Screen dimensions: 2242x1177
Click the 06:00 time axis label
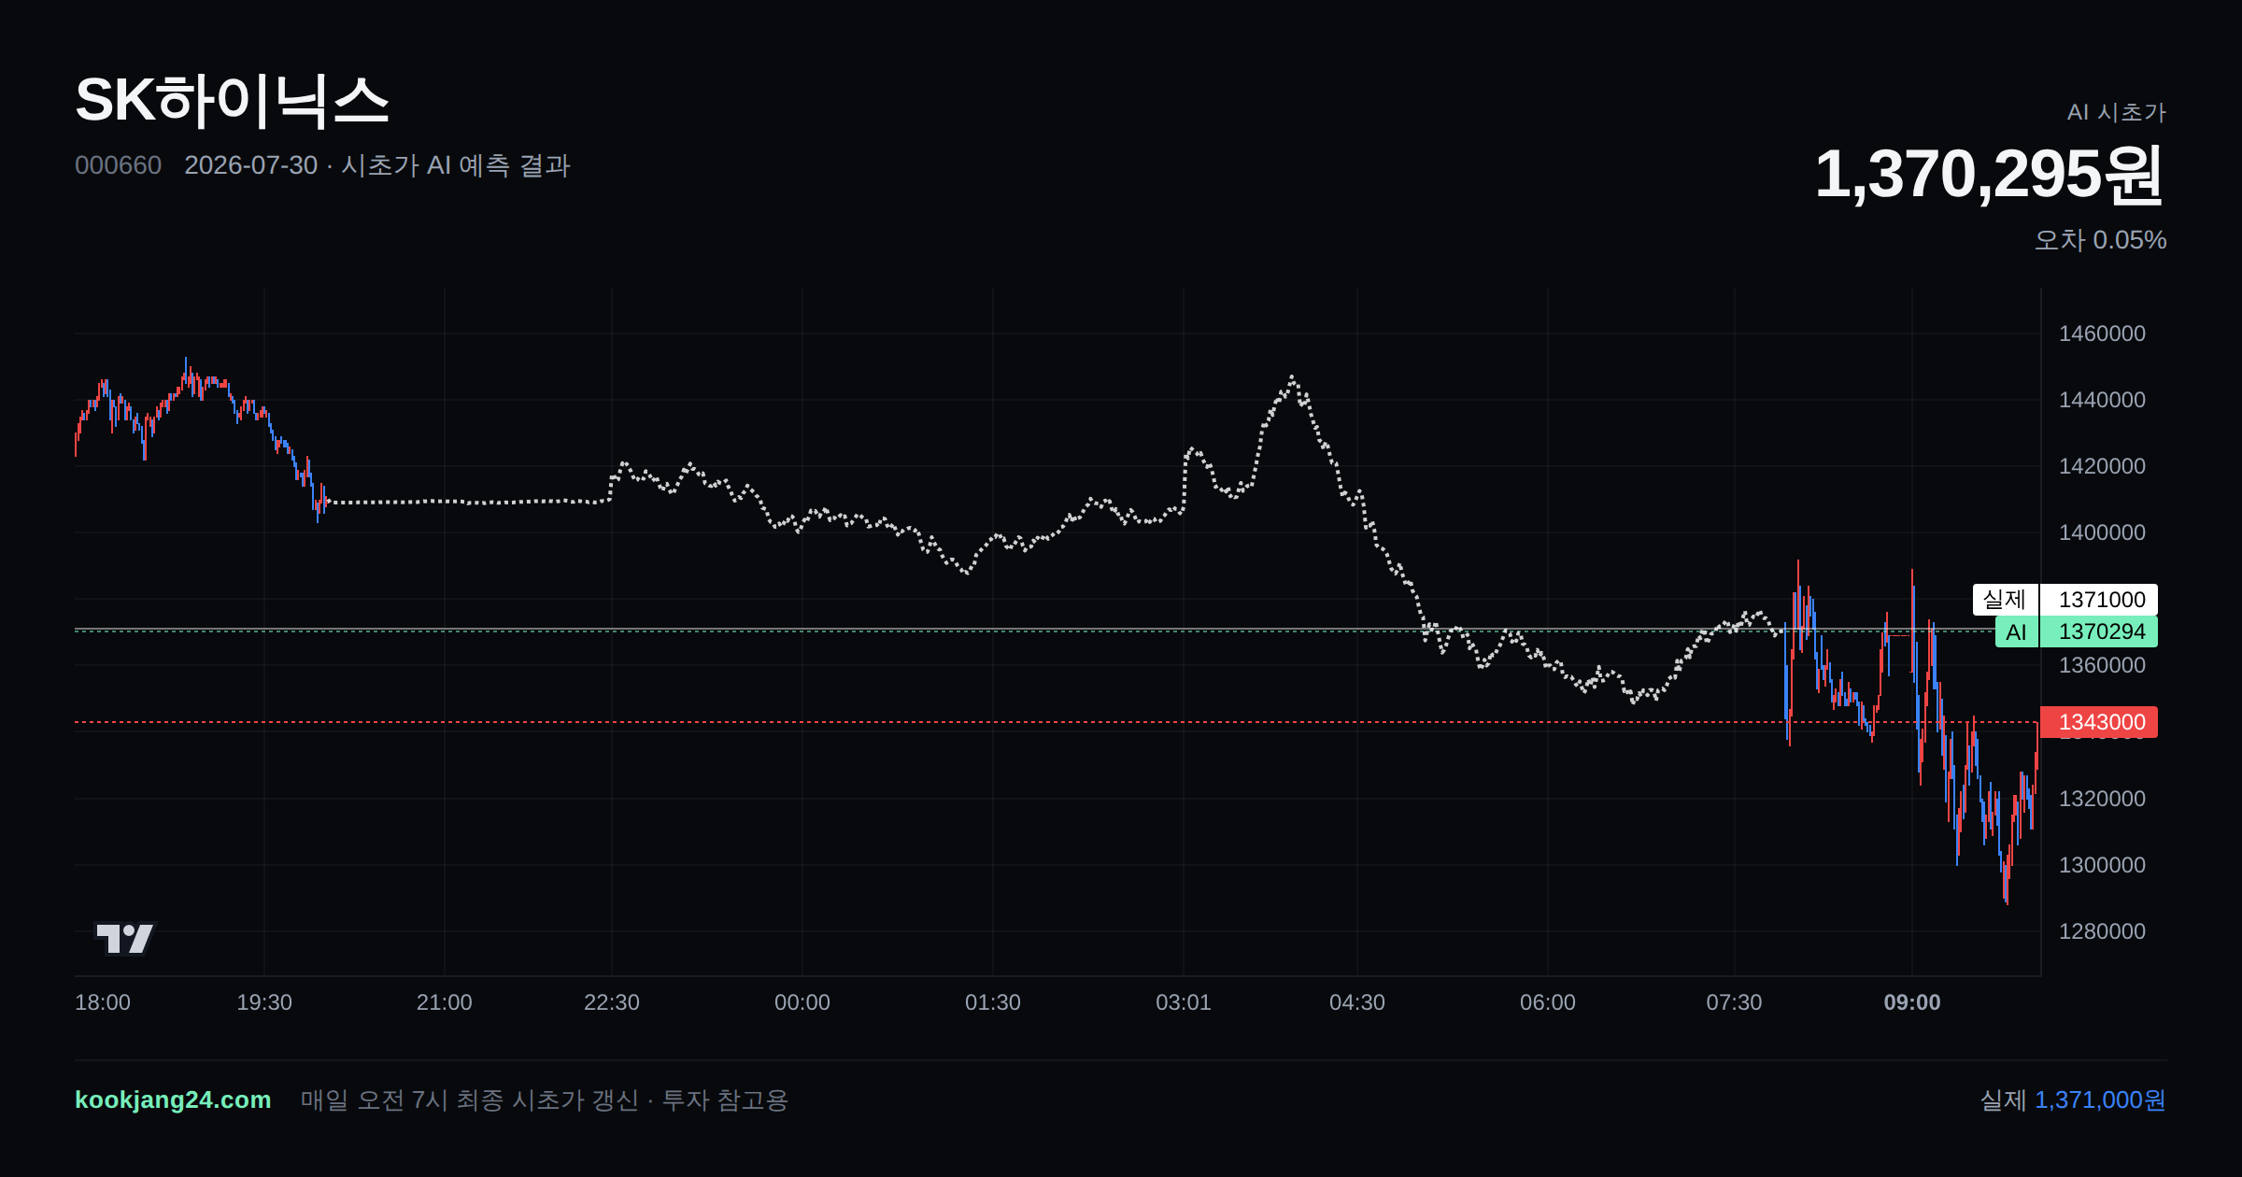1548,1002
